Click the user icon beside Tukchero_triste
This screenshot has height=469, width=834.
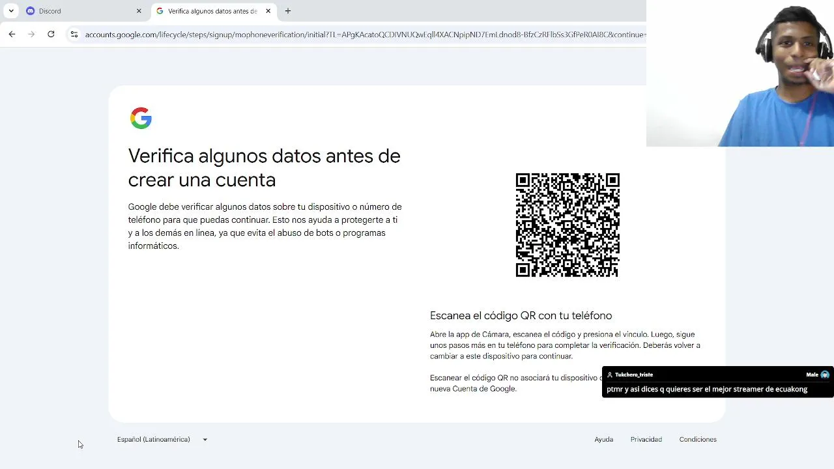click(x=610, y=375)
